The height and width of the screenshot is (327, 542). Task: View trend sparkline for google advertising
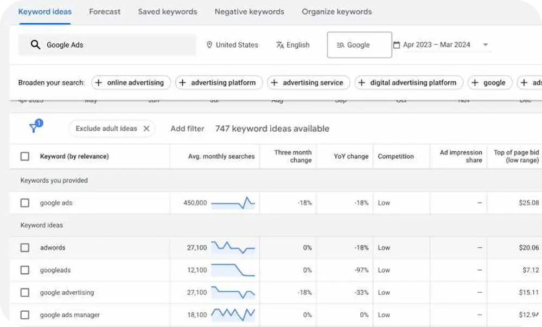(233, 292)
